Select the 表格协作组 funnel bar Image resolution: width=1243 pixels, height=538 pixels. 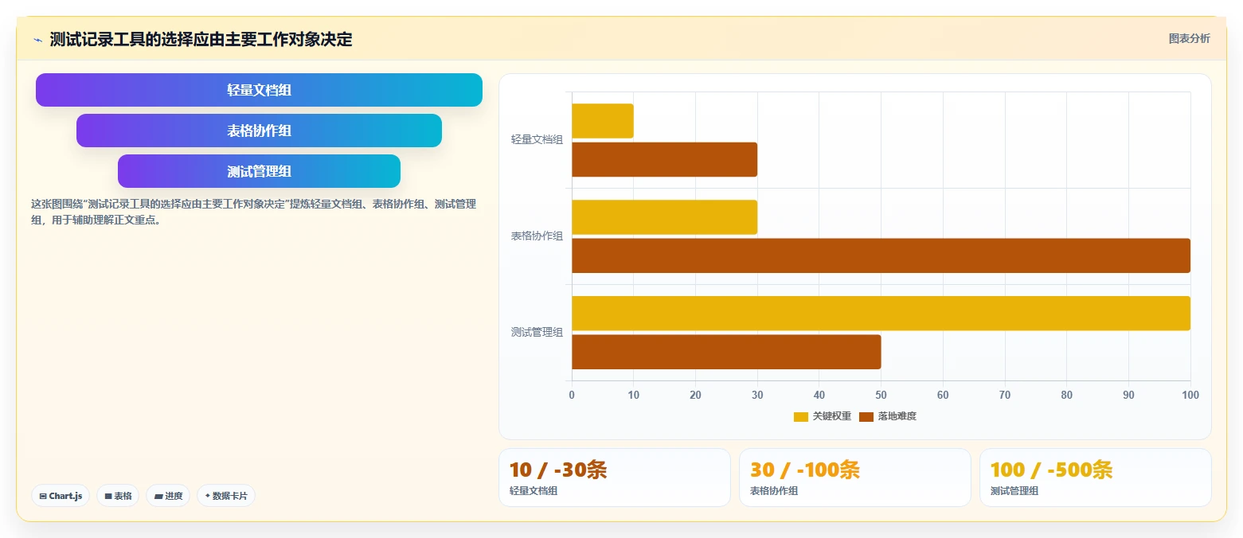coord(259,131)
